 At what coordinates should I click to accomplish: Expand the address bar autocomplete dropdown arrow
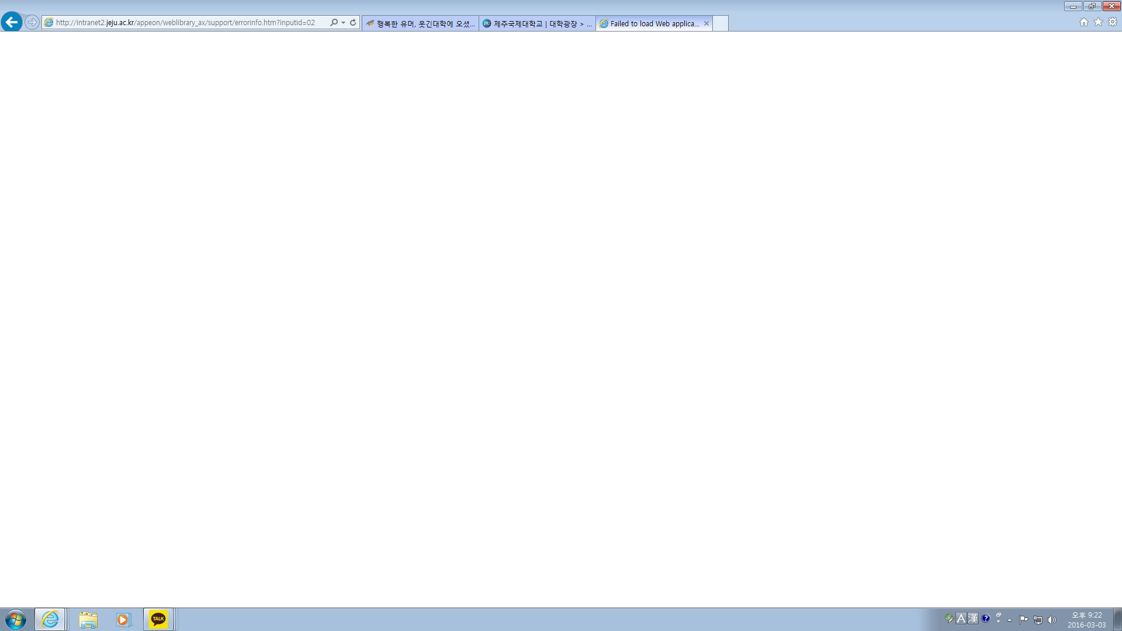(344, 22)
